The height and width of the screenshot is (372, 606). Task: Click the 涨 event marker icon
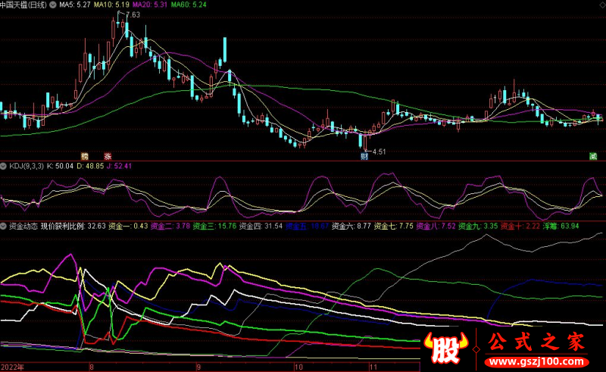tap(108, 156)
